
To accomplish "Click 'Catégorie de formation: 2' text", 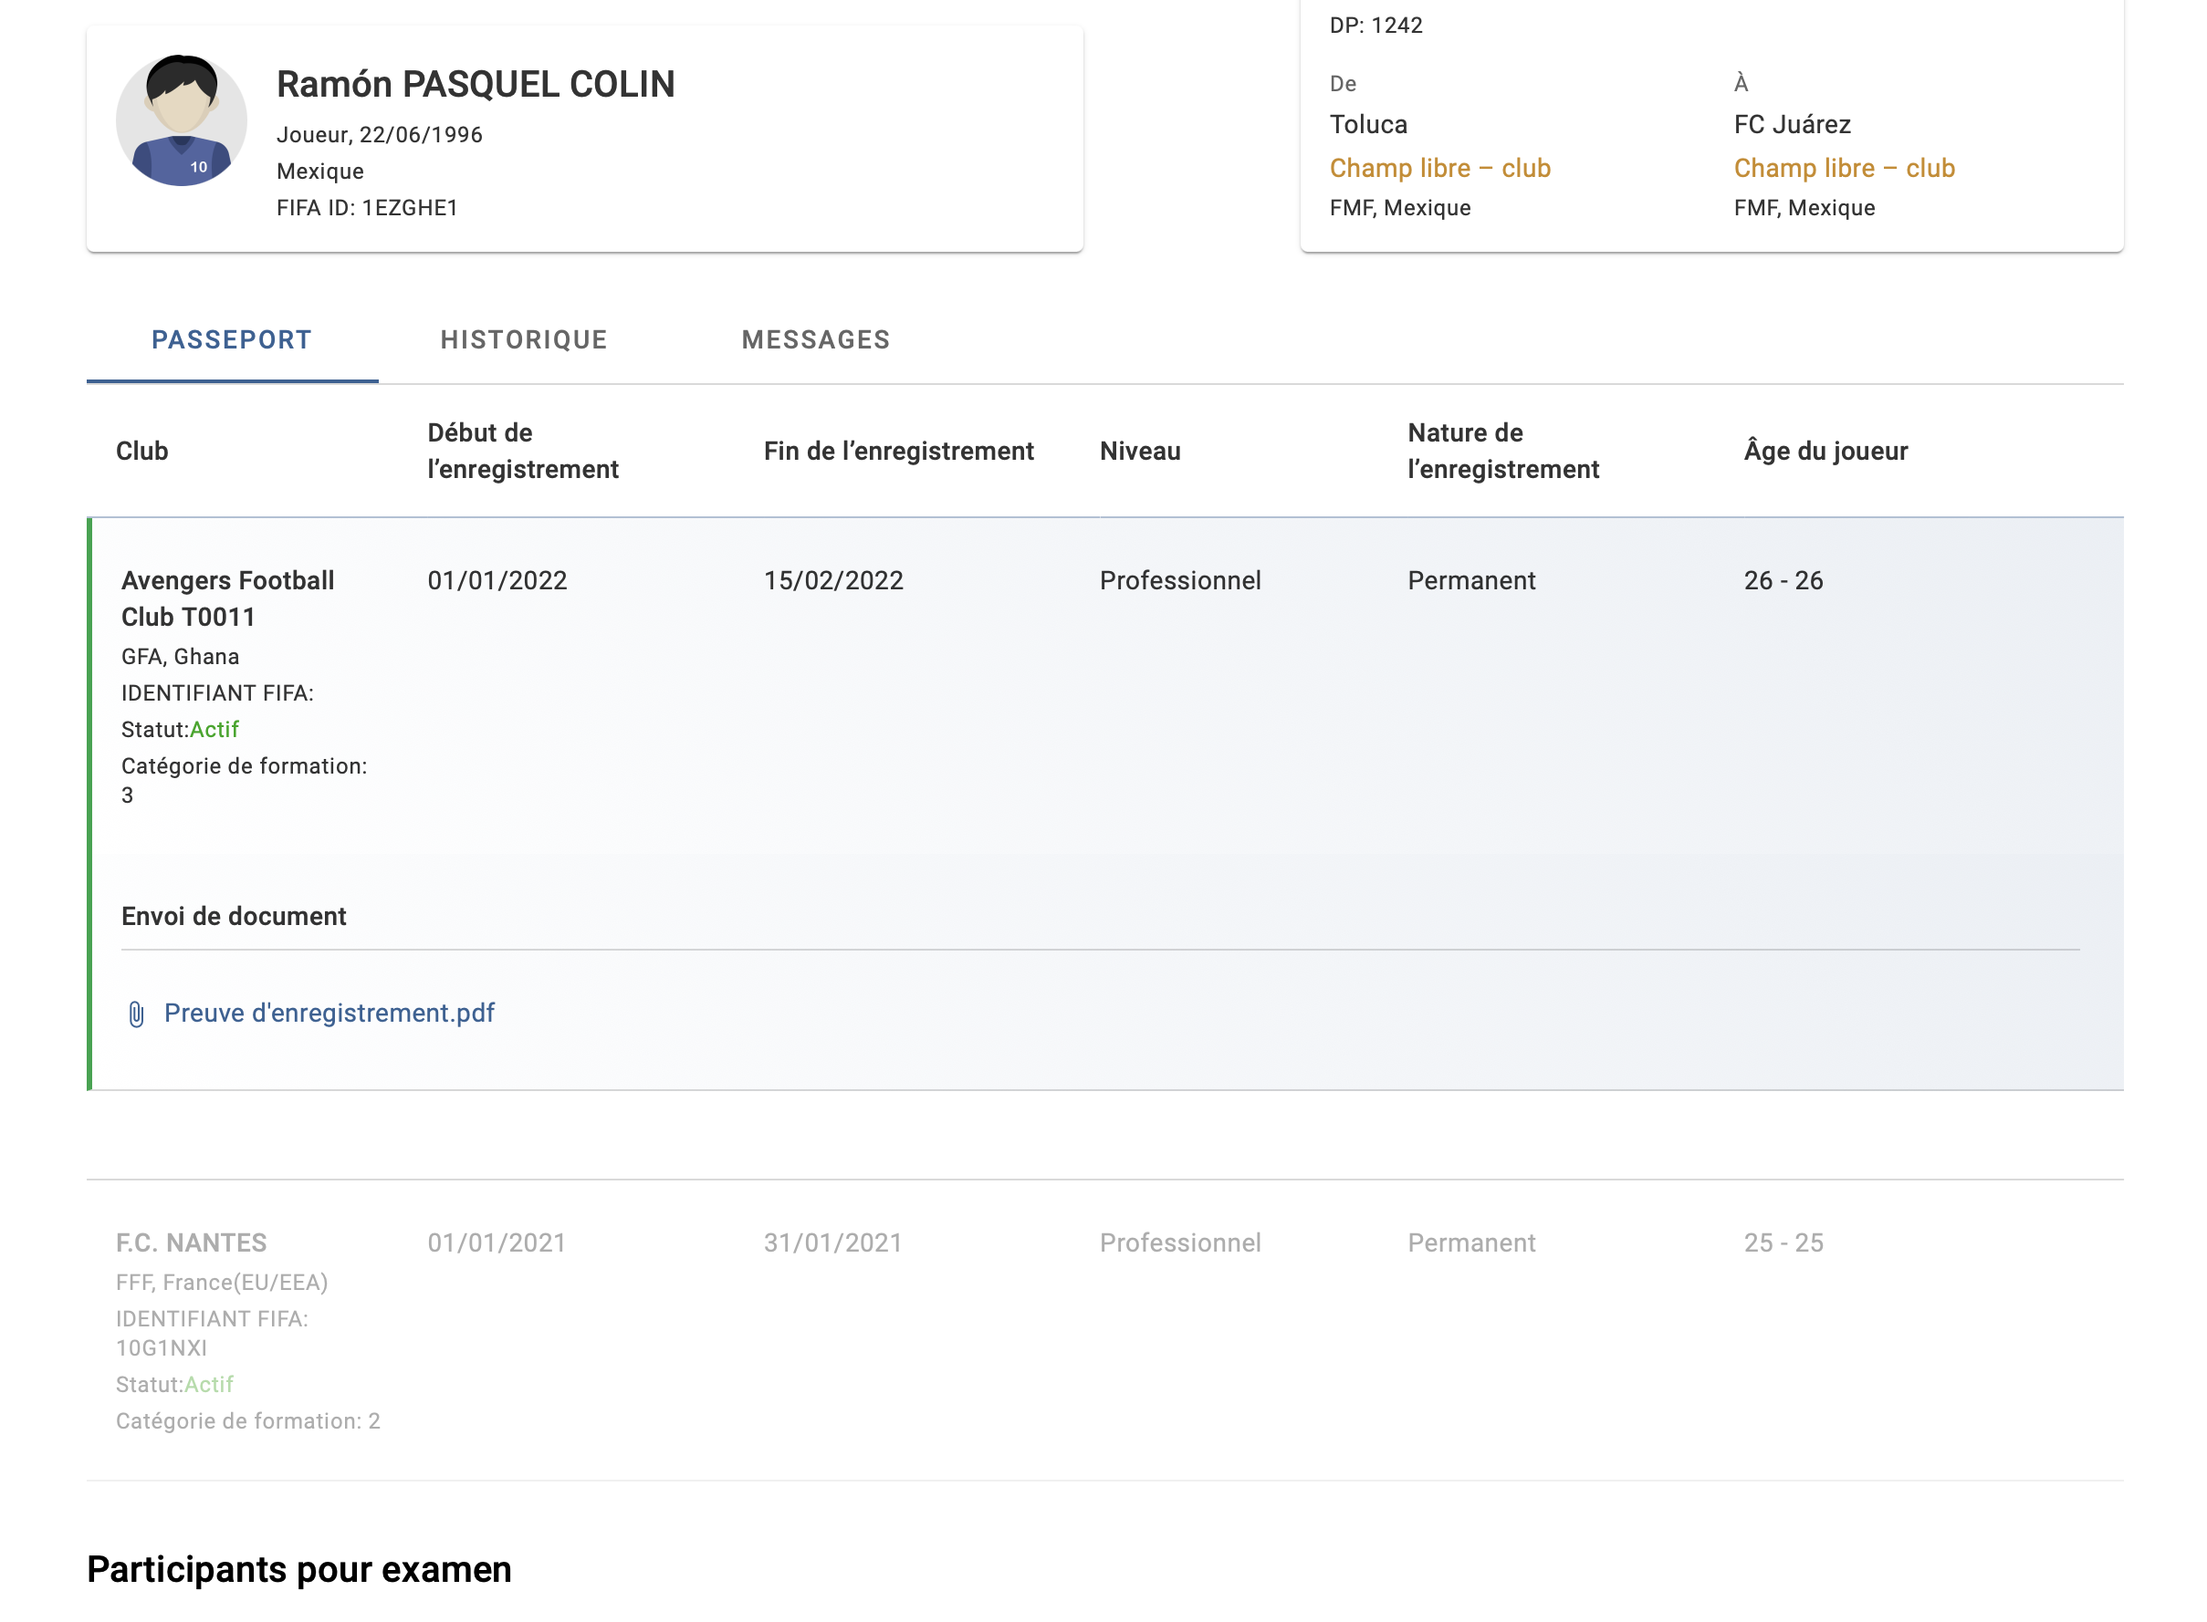I will tap(247, 1420).
